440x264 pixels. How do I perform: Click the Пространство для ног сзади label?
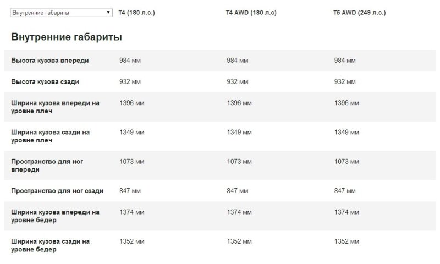(x=57, y=190)
